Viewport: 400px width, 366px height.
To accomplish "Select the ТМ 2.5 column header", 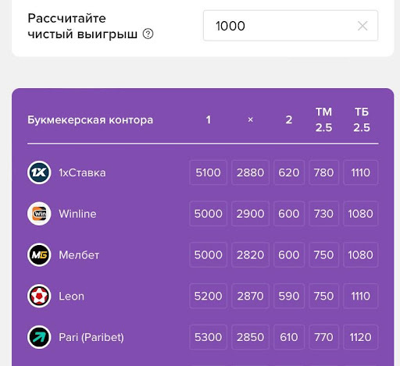I will [x=323, y=119].
